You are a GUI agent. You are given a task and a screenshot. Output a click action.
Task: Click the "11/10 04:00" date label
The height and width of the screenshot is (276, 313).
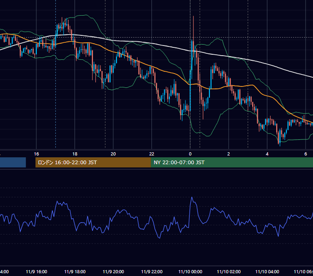pos(267,271)
